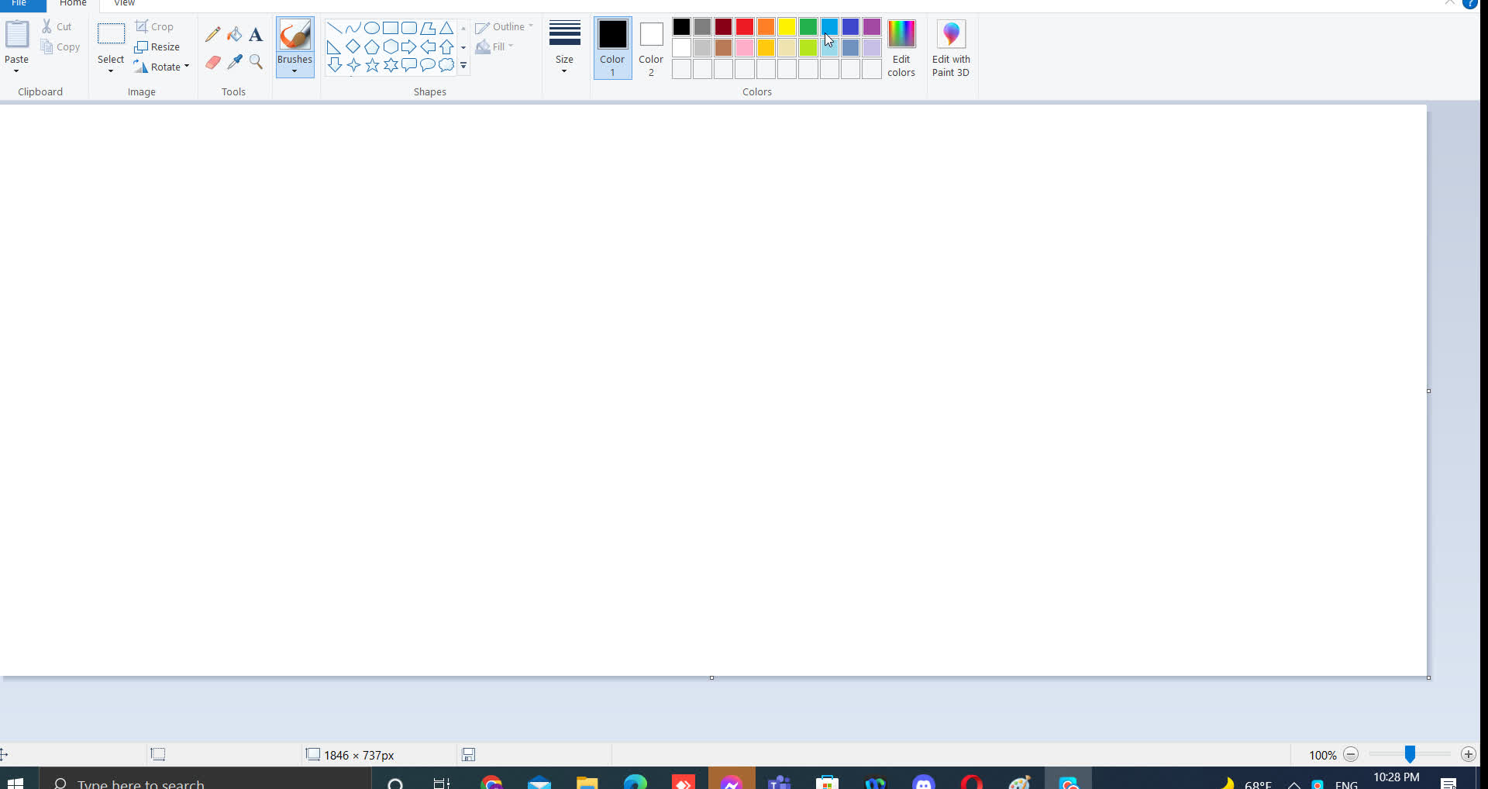Image resolution: width=1488 pixels, height=789 pixels.
Task: Choose the Polygon shape
Action: click(x=428, y=28)
